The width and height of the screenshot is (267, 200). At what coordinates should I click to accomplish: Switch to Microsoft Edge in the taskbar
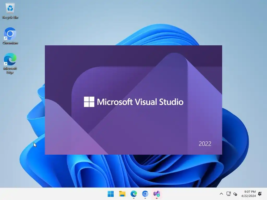coord(134,194)
